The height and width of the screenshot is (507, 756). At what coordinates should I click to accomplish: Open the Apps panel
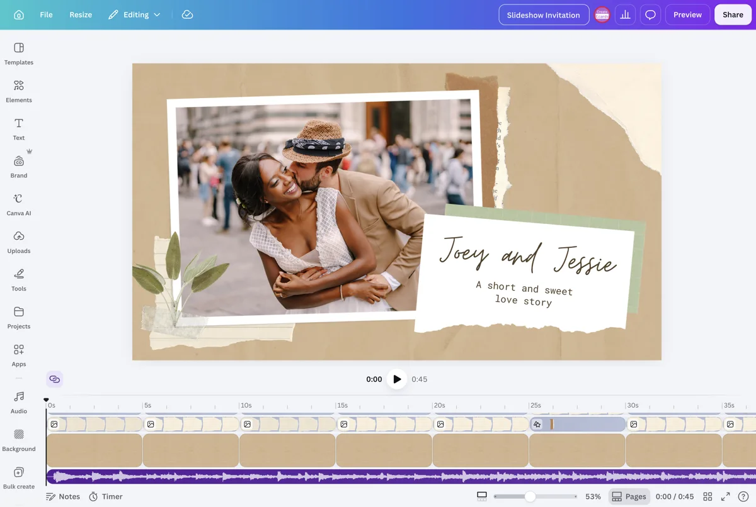pyautogui.click(x=19, y=355)
